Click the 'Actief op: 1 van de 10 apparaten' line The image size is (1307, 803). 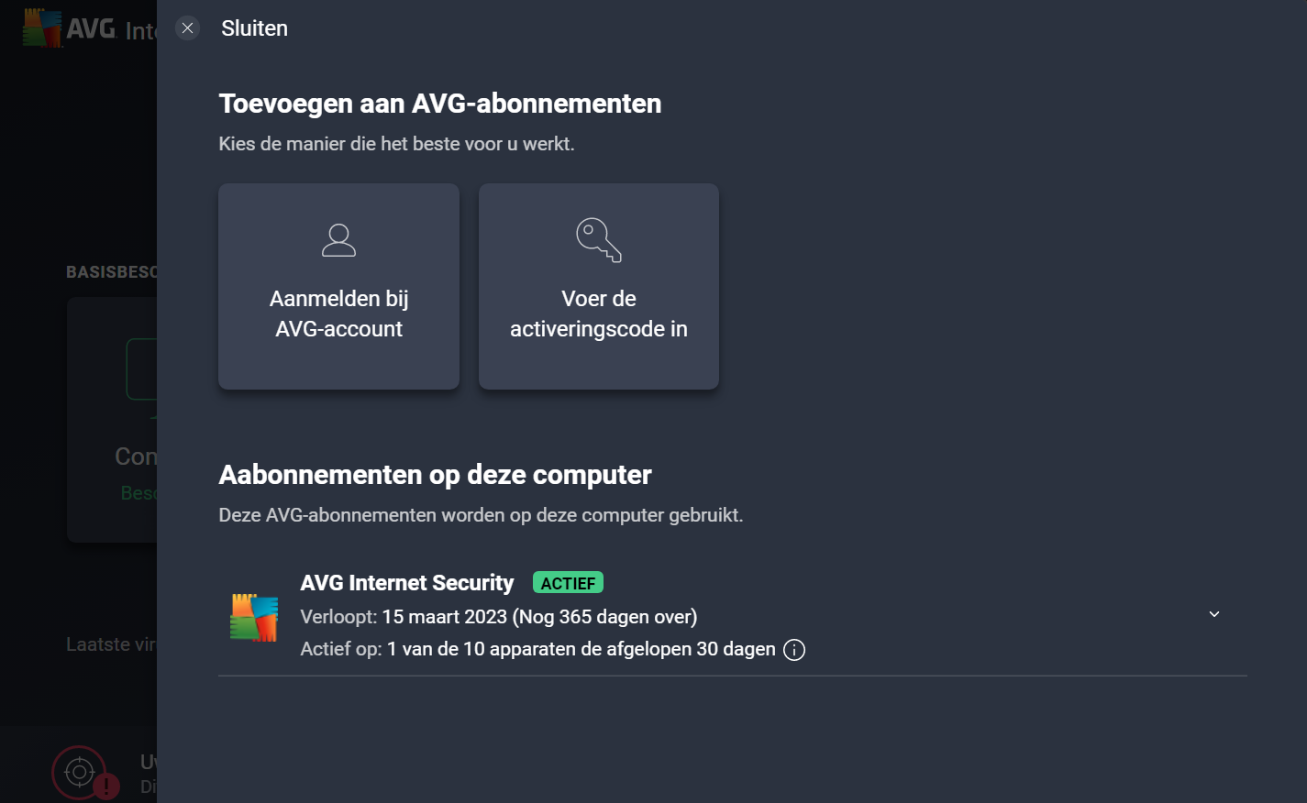pos(537,649)
